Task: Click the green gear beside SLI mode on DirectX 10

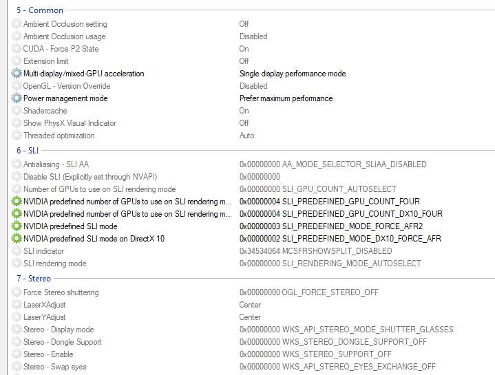Action: (17, 239)
